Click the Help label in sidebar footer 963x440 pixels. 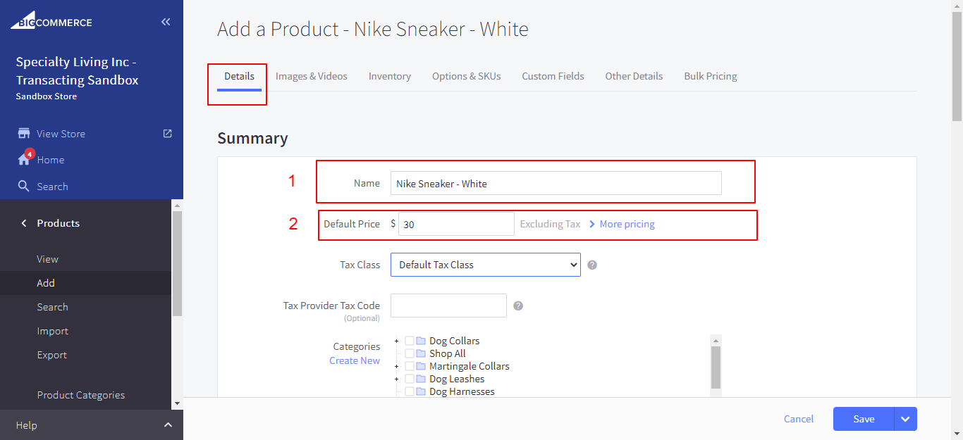pos(27,425)
